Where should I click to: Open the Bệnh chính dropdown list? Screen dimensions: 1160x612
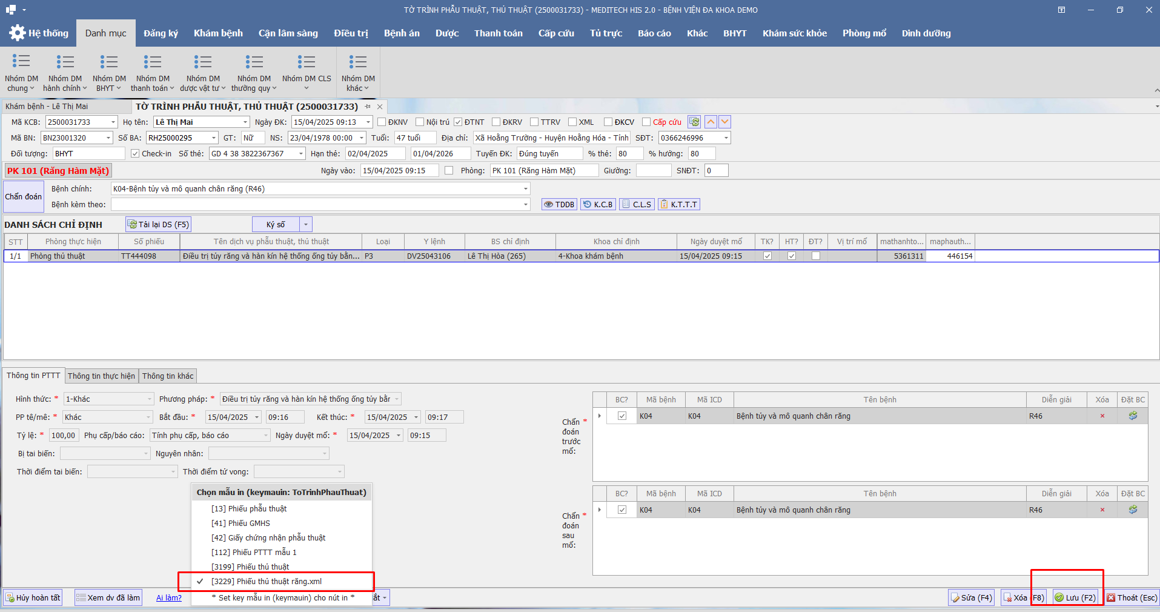click(x=525, y=189)
